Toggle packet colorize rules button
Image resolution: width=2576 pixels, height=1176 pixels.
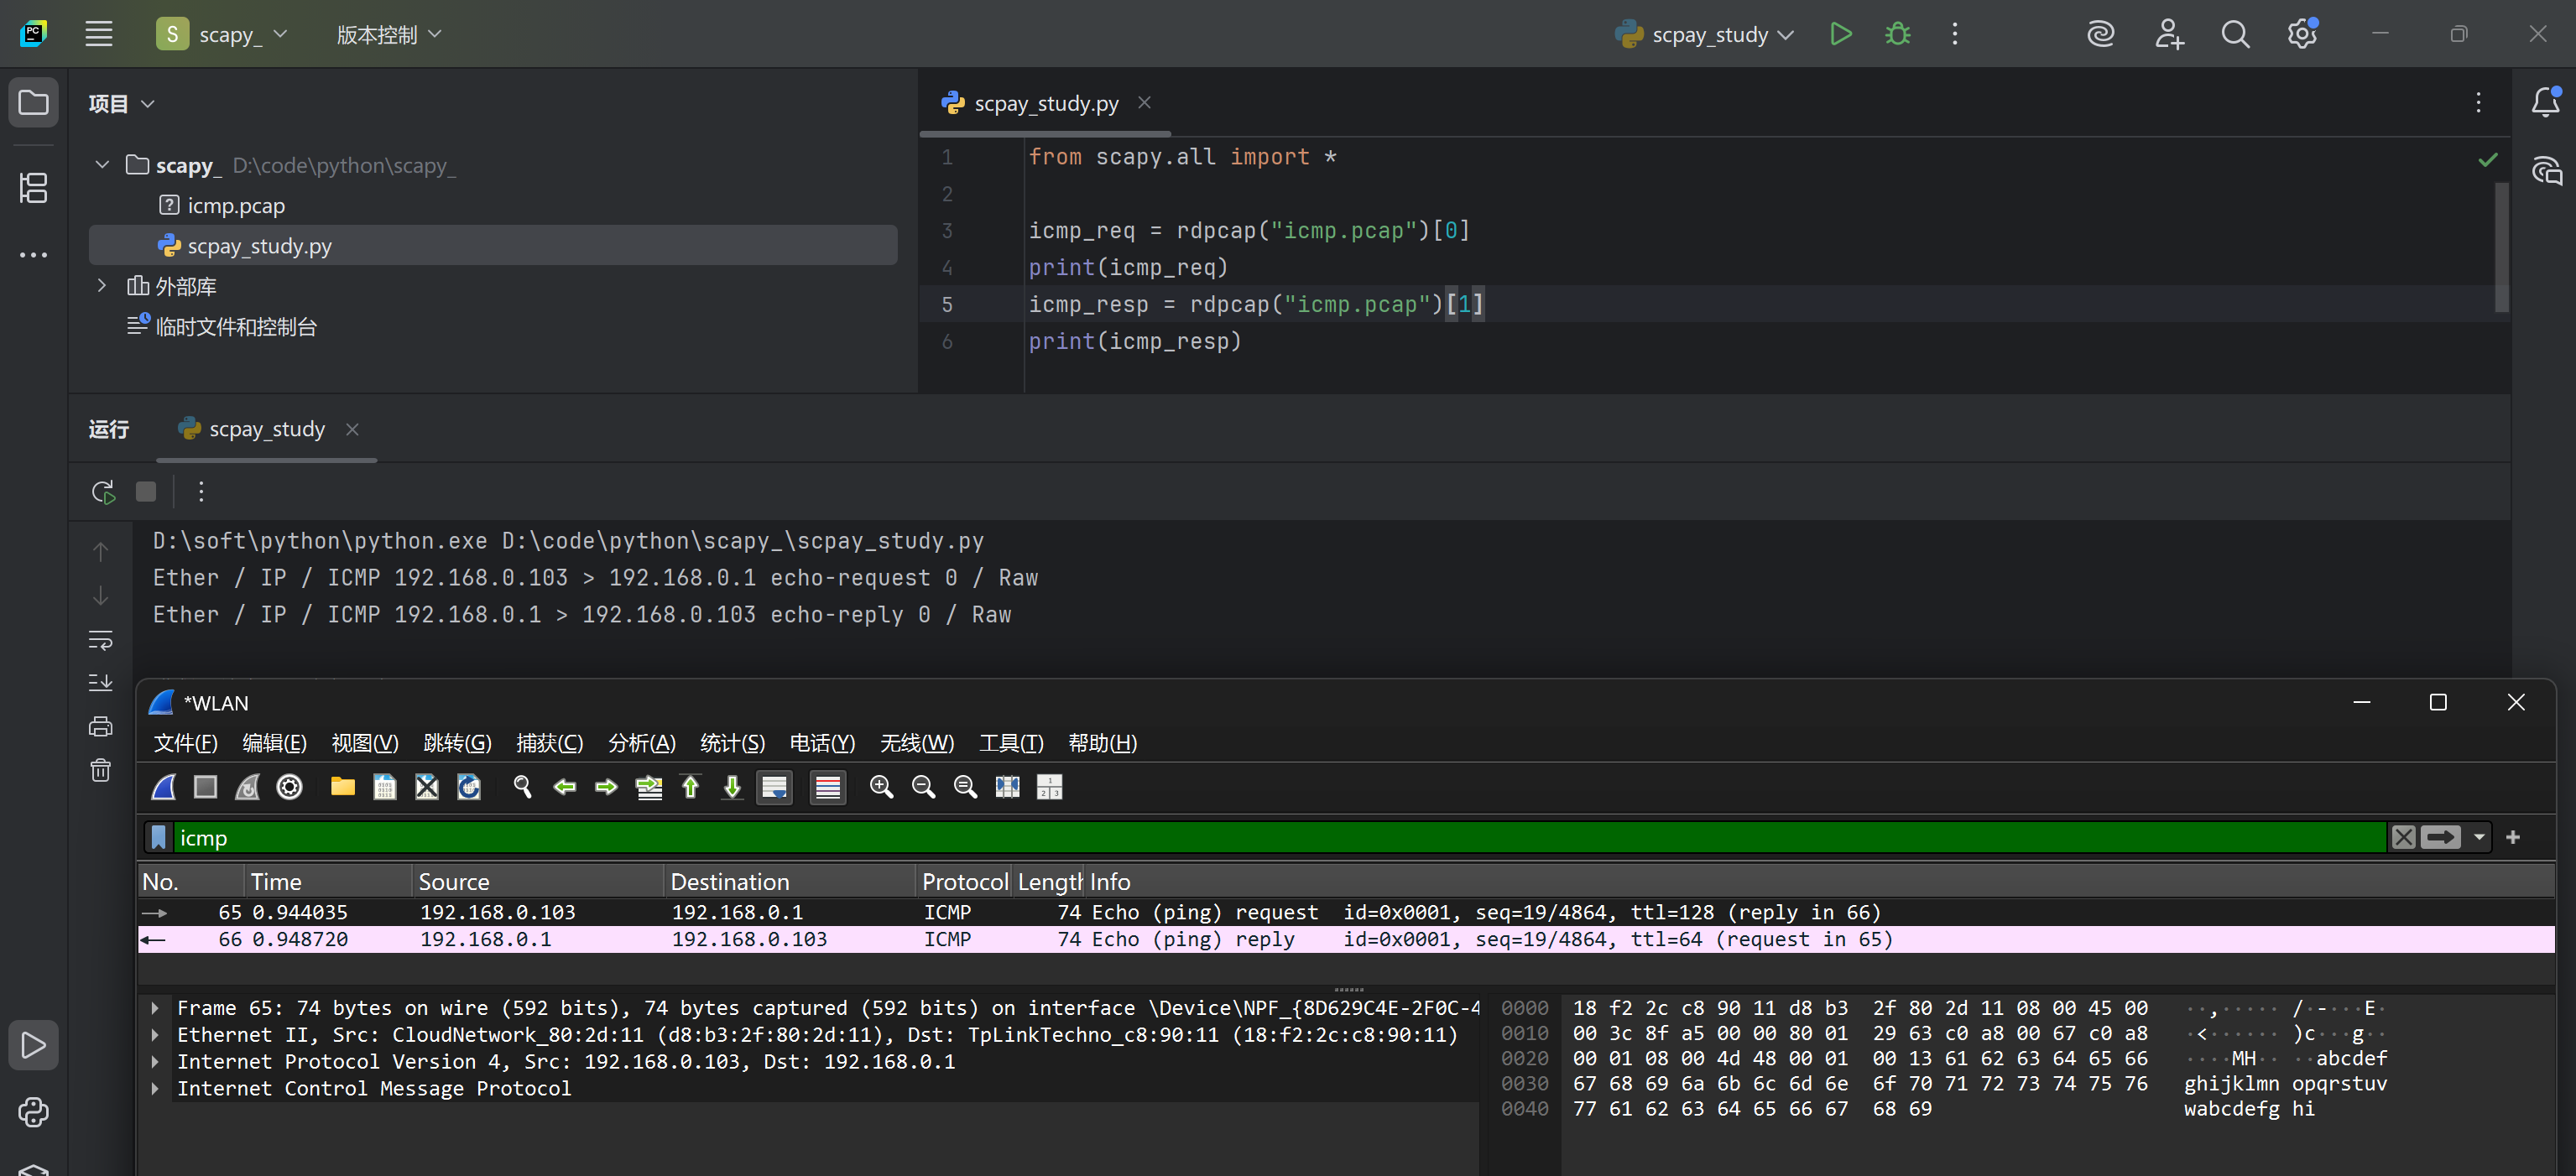click(x=828, y=787)
